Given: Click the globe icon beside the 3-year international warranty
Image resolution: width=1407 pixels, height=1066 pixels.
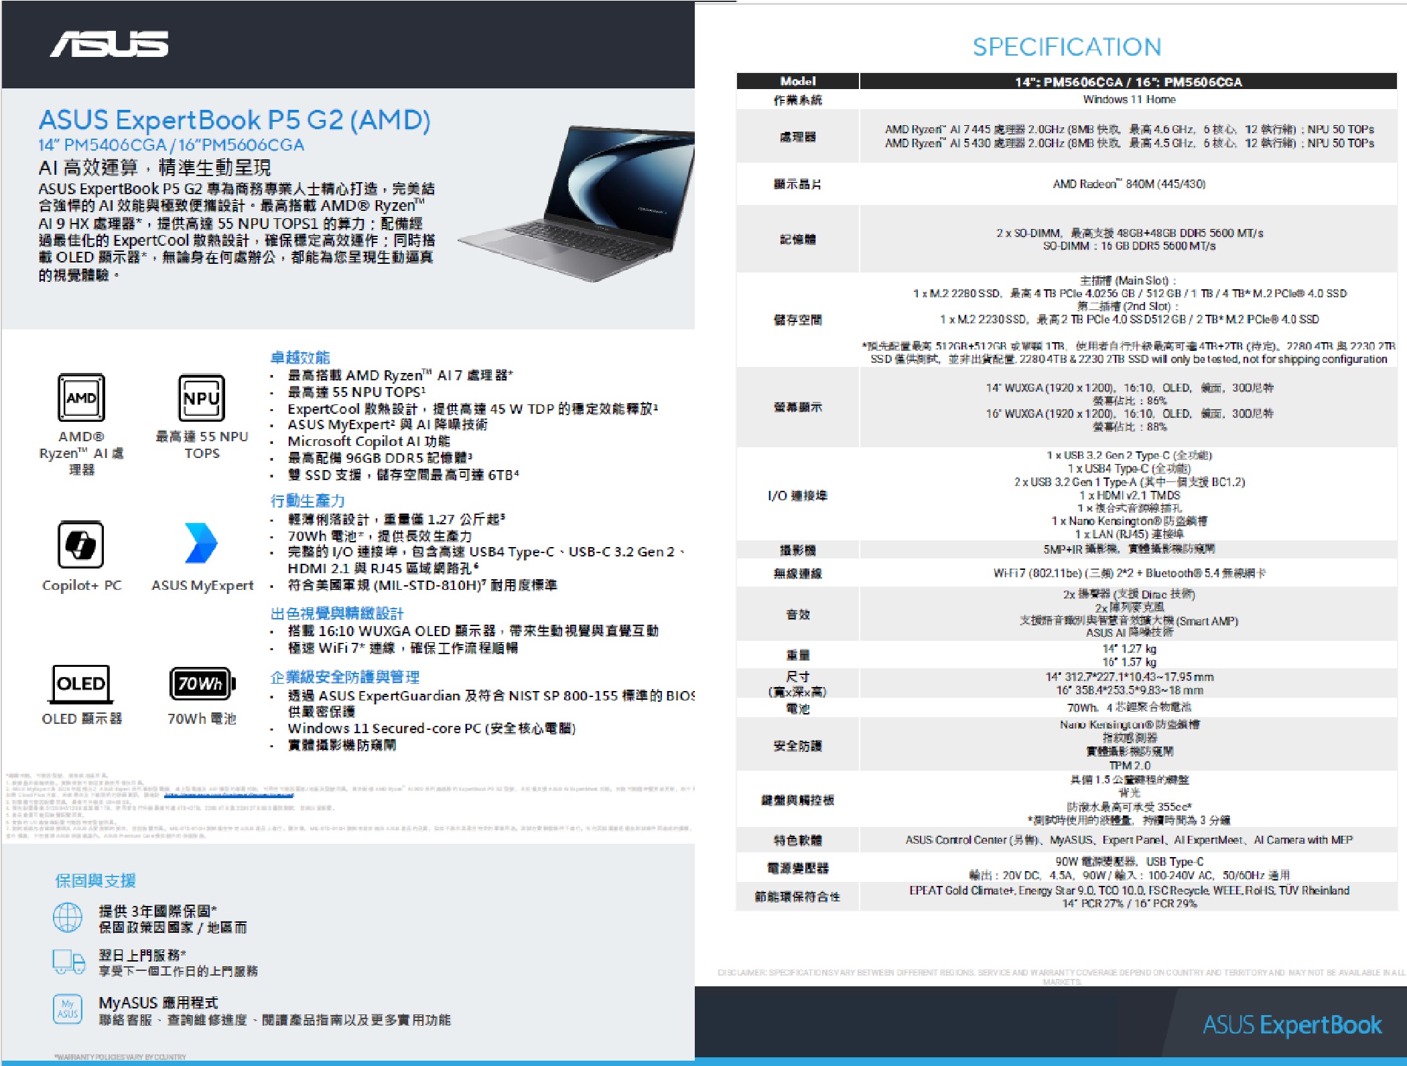Looking at the screenshot, I should pos(68,918).
